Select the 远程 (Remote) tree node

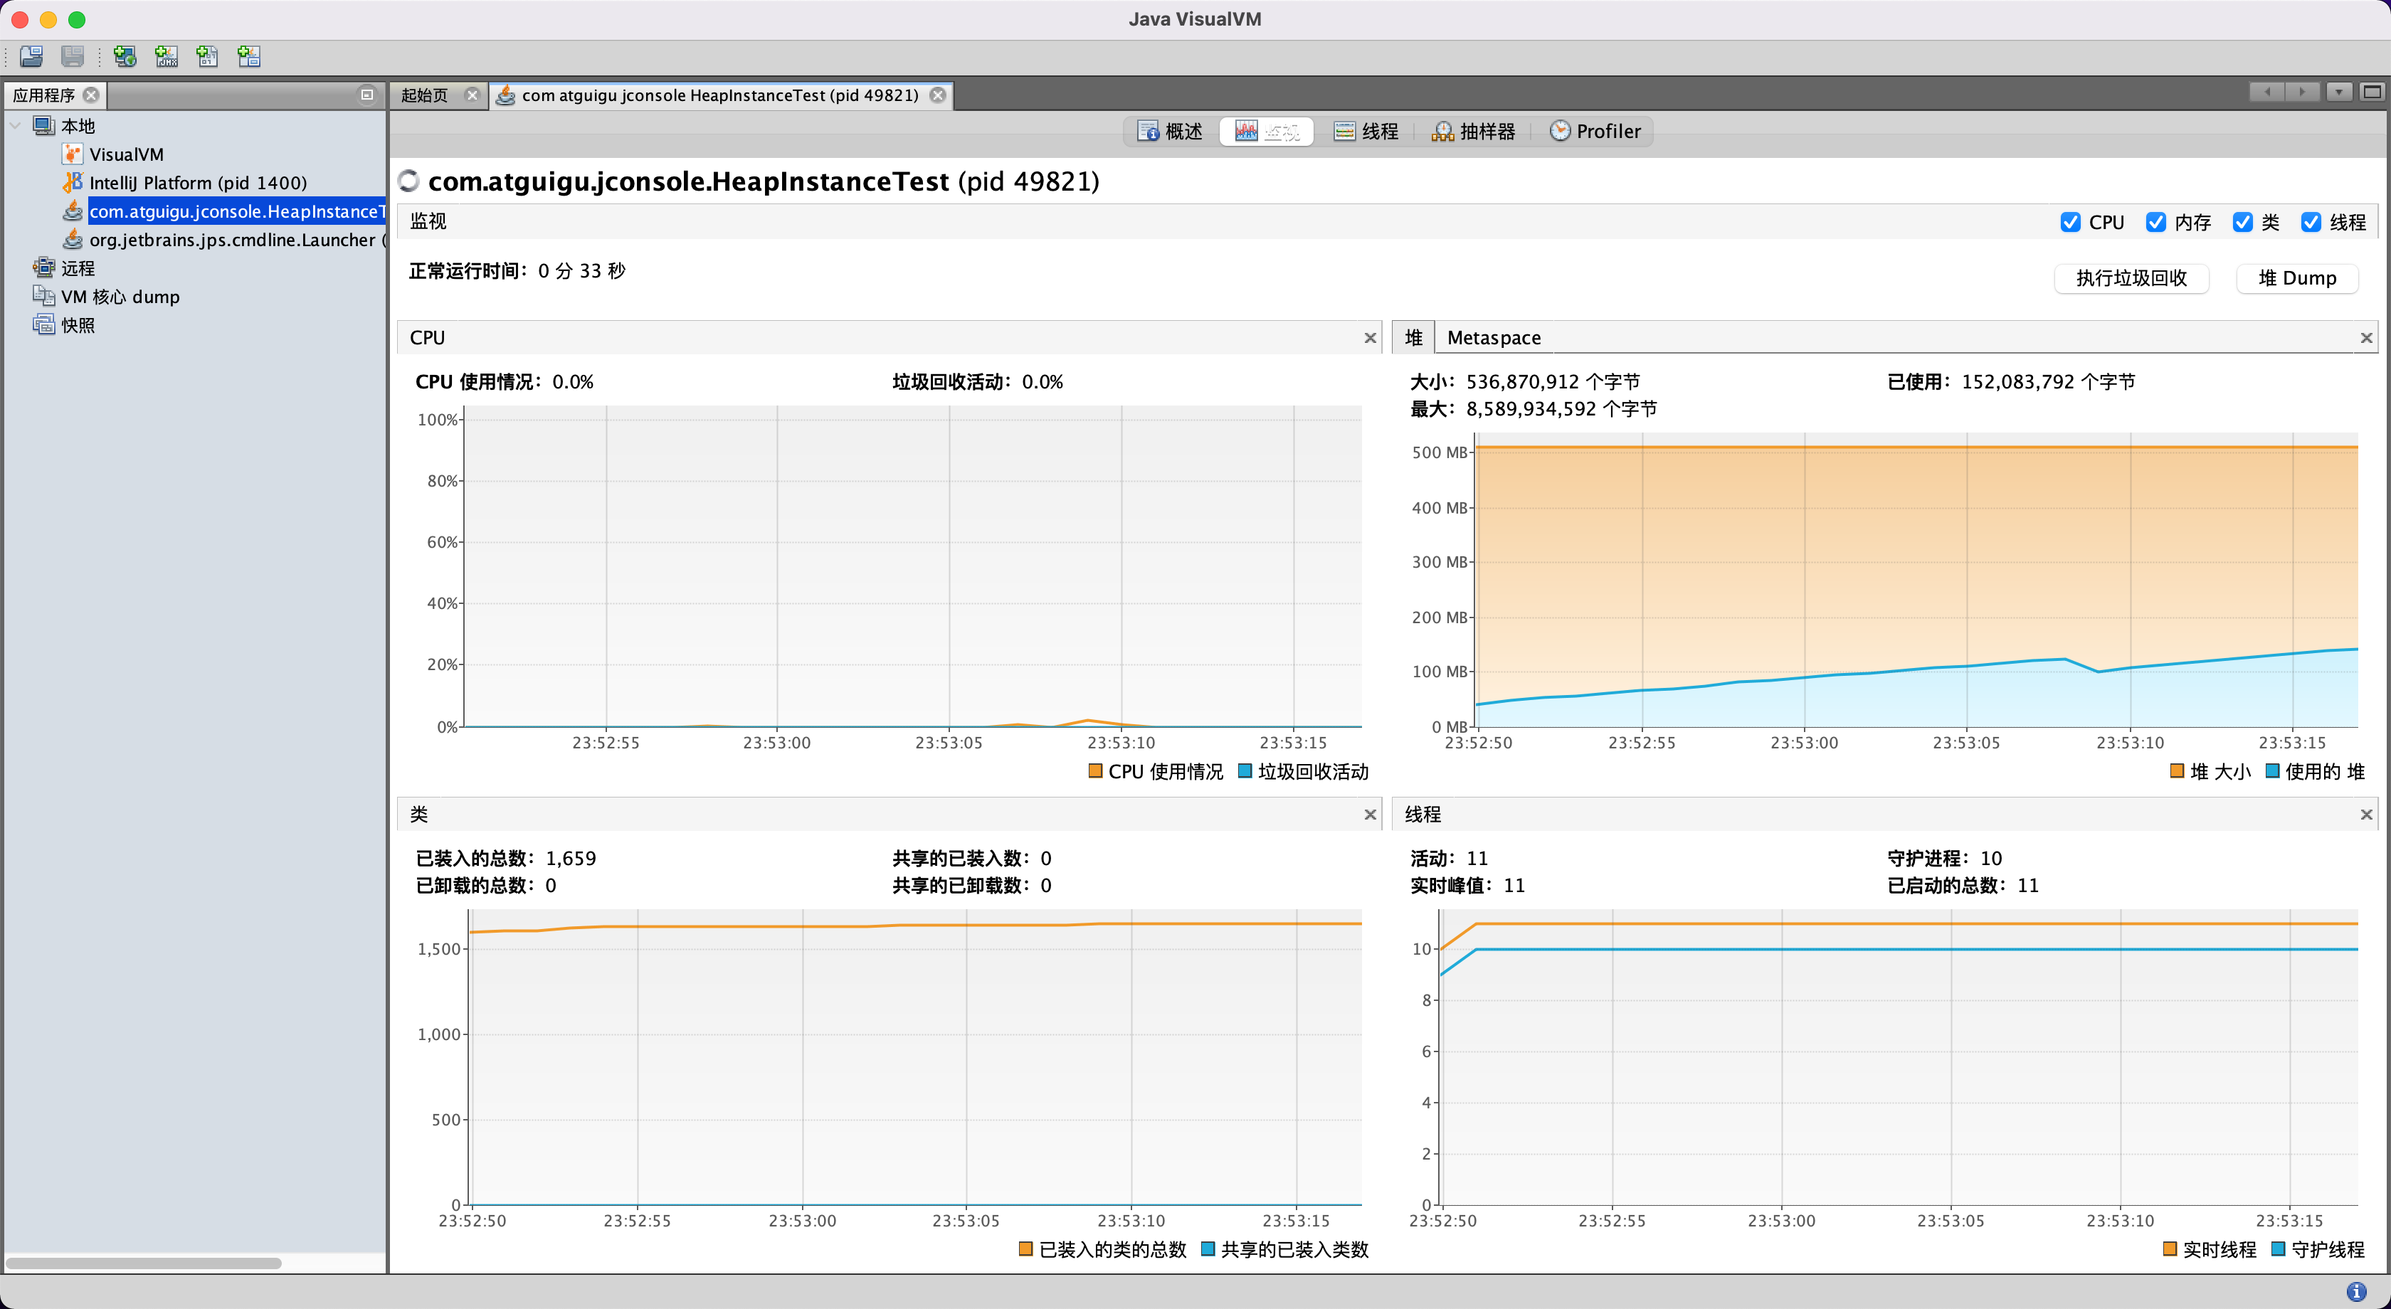(78, 268)
